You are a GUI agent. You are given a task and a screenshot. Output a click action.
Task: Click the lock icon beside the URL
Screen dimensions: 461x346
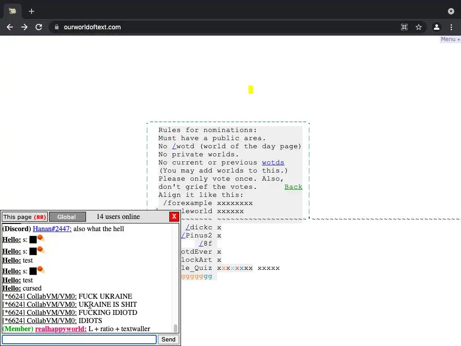tap(57, 27)
